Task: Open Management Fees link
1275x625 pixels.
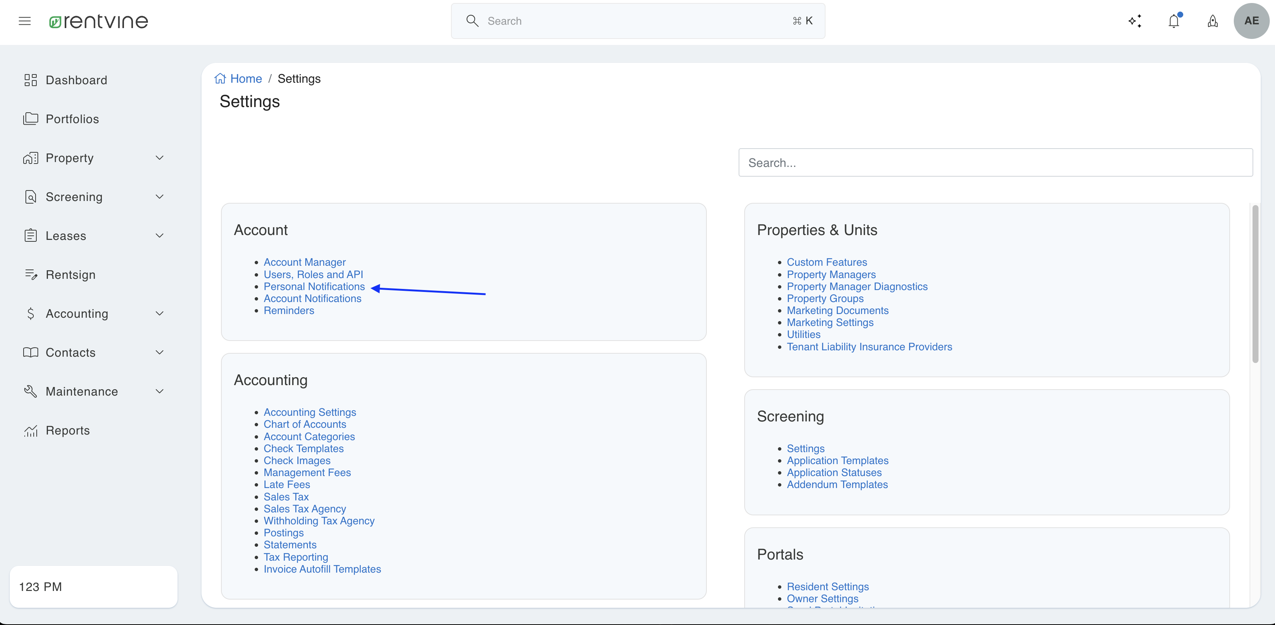Action: [x=308, y=472]
